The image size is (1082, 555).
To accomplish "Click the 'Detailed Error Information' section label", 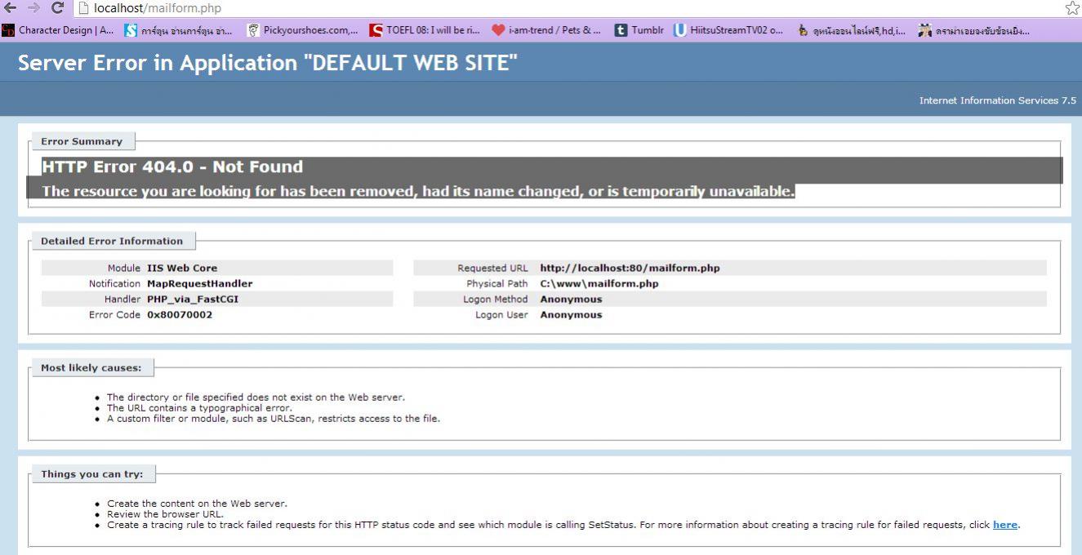I will tap(112, 241).
